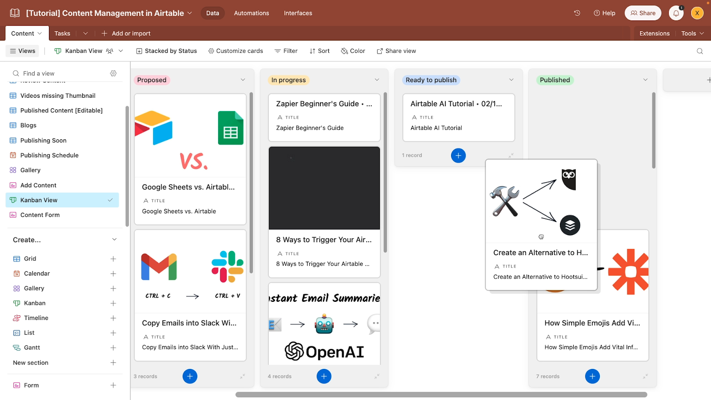
Task: Switch to the Data tab
Action: (212, 13)
